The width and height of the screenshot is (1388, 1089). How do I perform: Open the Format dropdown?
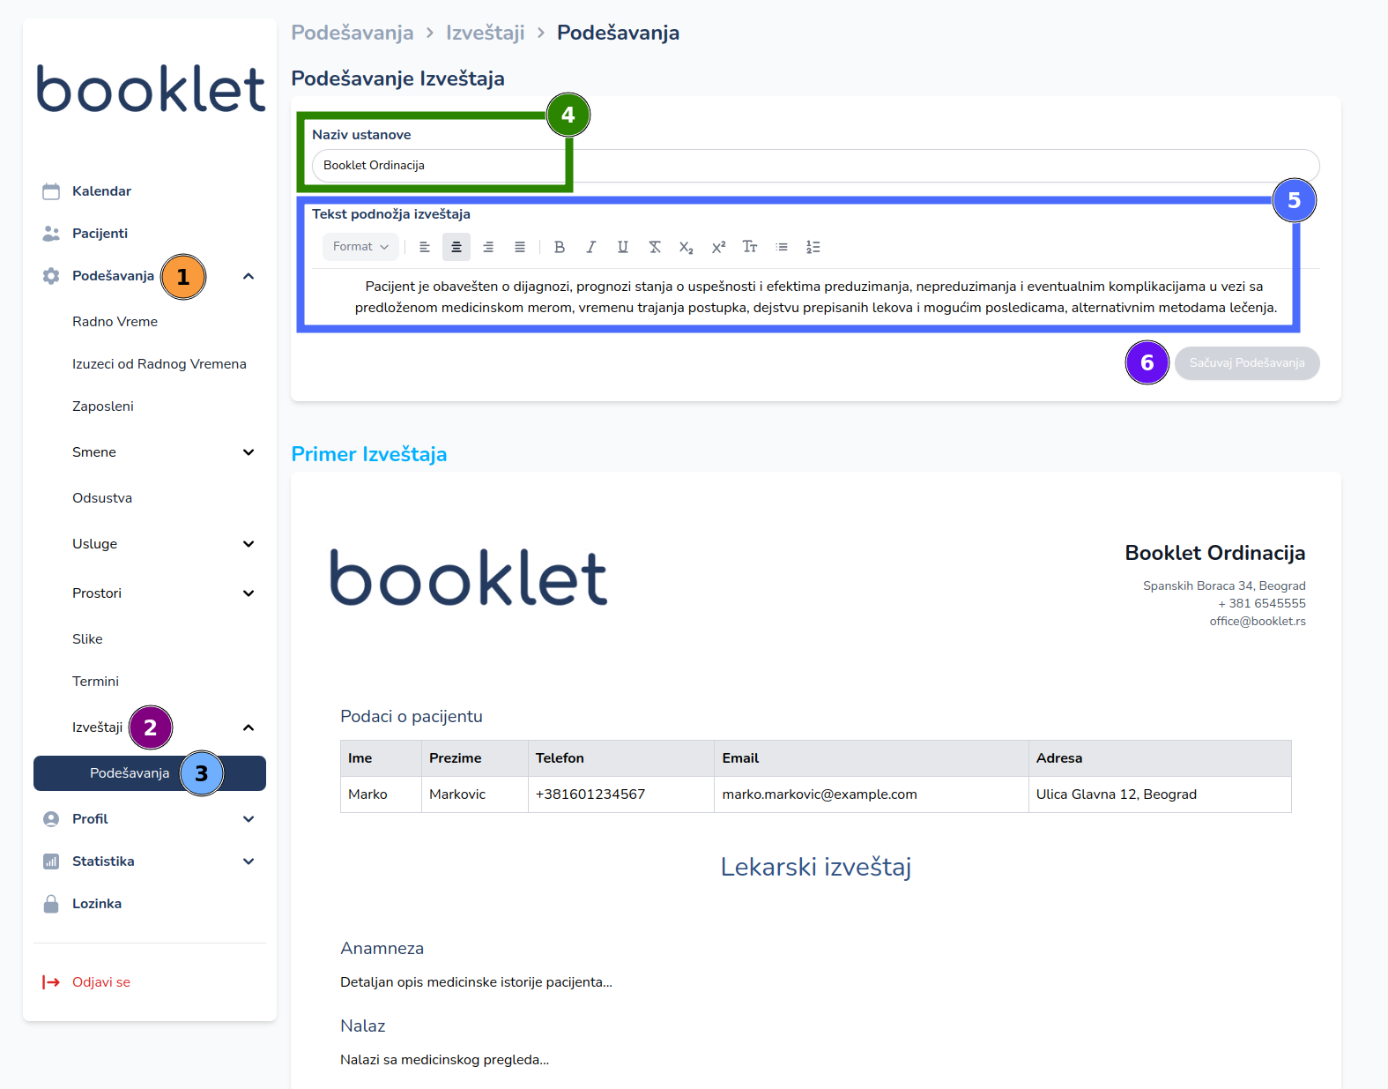(x=360, y=247)
